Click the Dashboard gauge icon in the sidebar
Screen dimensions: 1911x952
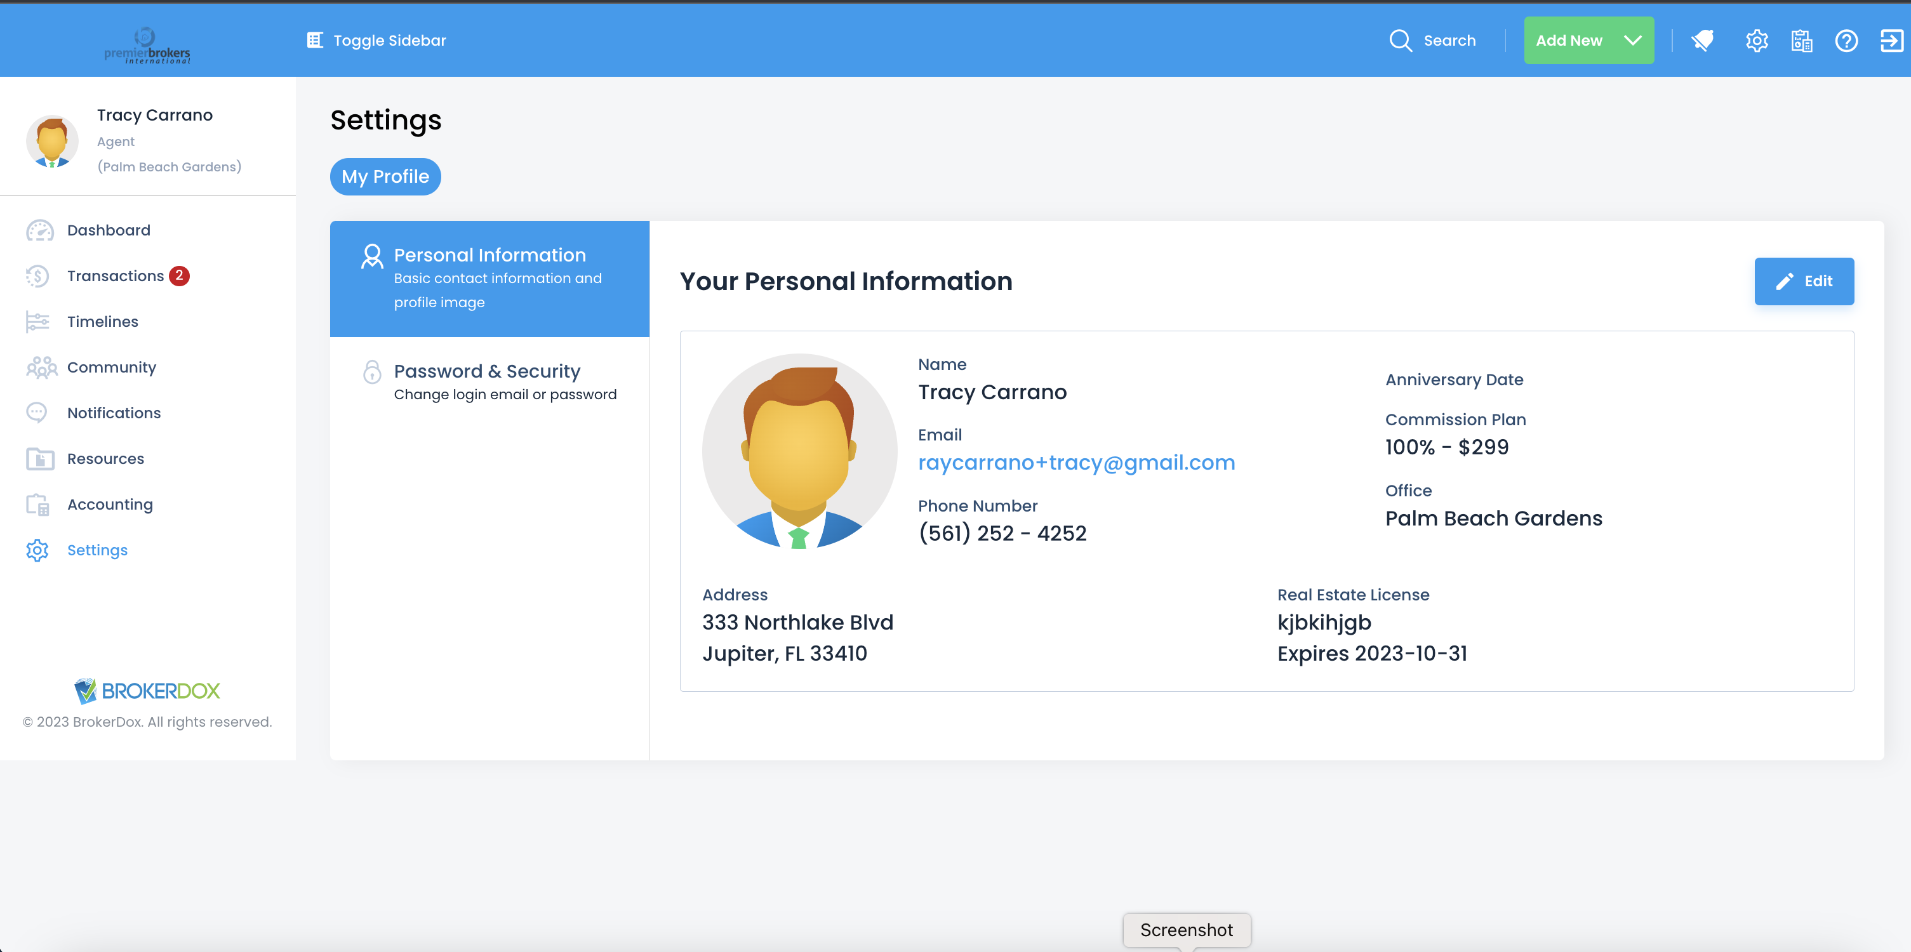pos(39,230)
